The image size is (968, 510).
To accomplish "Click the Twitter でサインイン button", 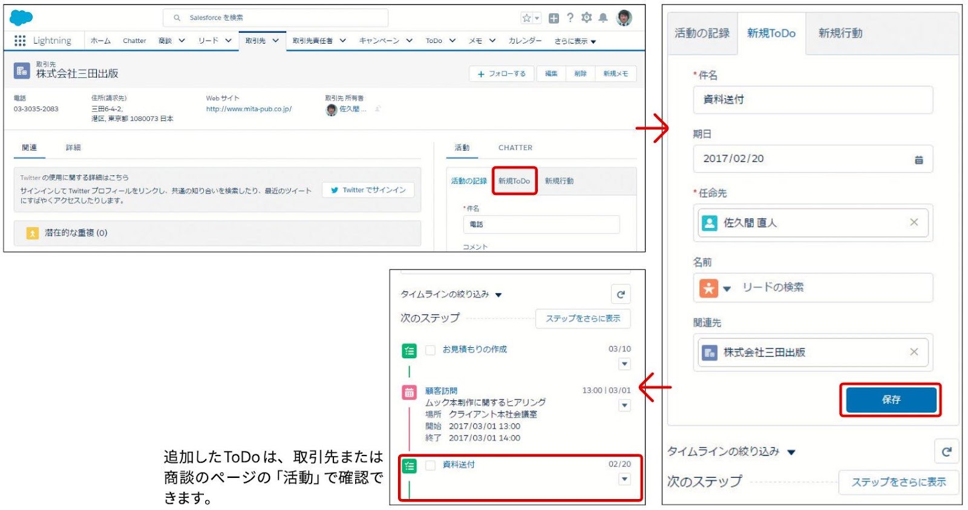I will (368, 190).
